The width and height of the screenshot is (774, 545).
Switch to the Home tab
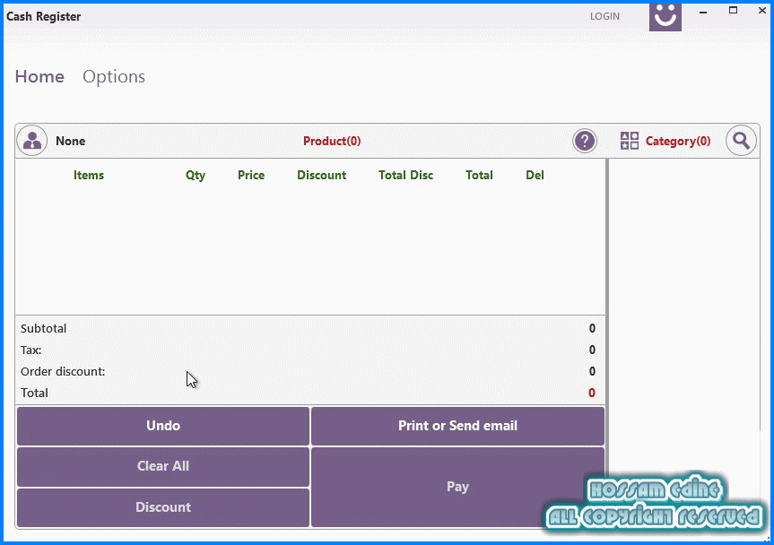click(39, 76)
